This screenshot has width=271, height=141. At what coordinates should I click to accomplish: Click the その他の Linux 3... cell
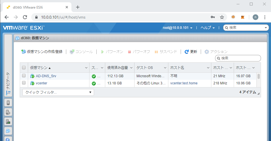tap(151, 83)
